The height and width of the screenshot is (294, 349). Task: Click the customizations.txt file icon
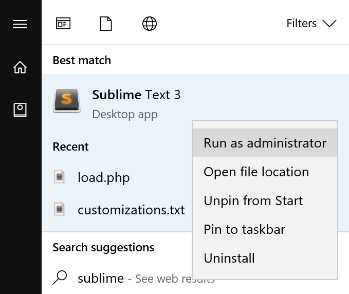pos(60,209)
